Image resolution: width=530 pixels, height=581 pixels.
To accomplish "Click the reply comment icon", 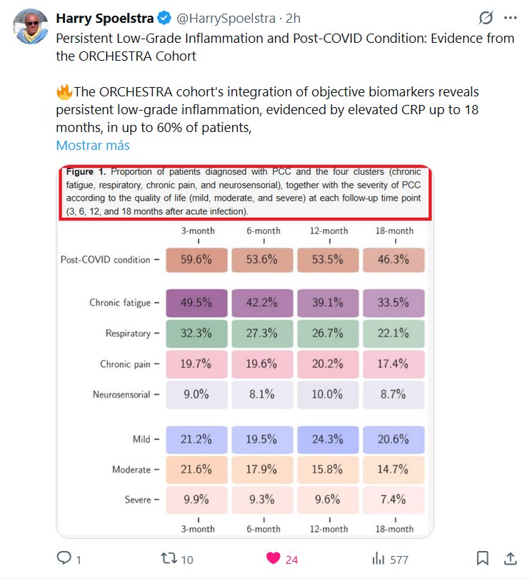I will [x=64, y=559].
